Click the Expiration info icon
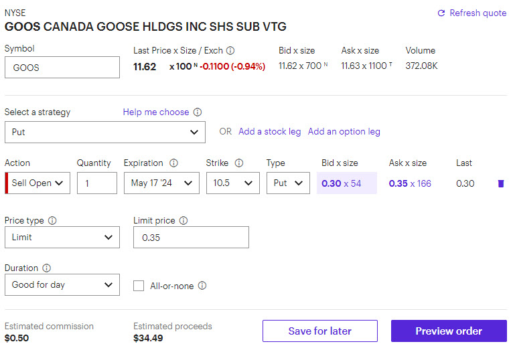 click(x=173, y=163)
